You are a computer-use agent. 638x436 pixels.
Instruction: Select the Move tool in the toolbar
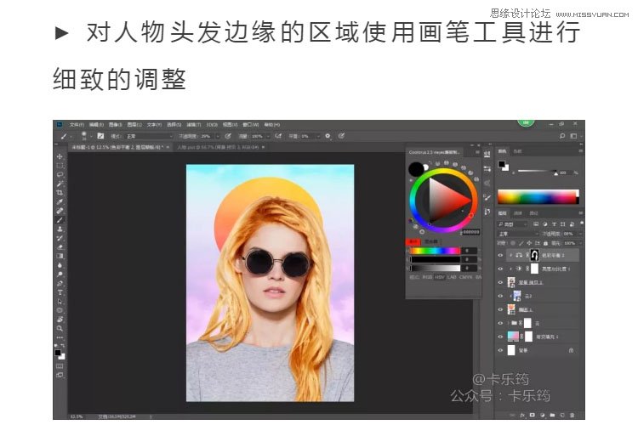coord(60,157)
